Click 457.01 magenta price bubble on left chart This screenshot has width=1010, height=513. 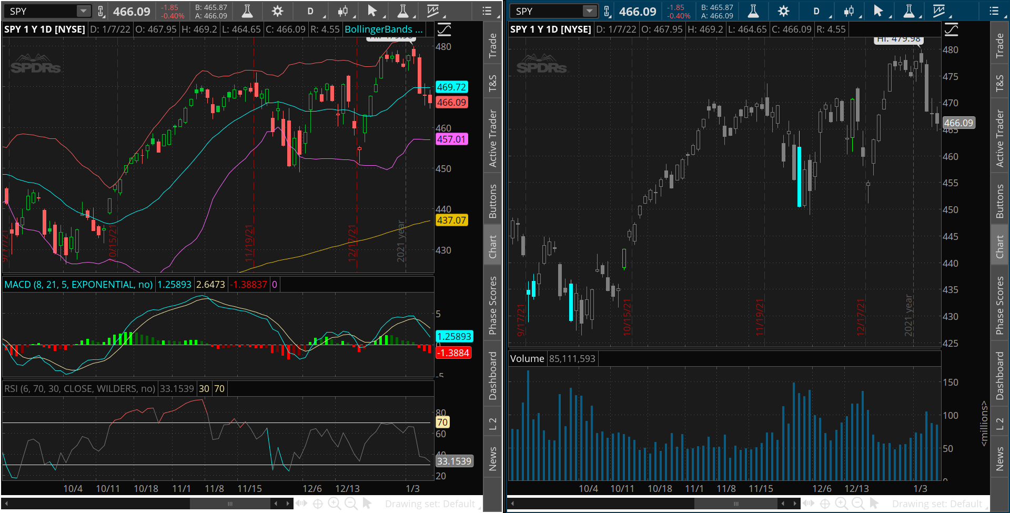coord(451,139)
